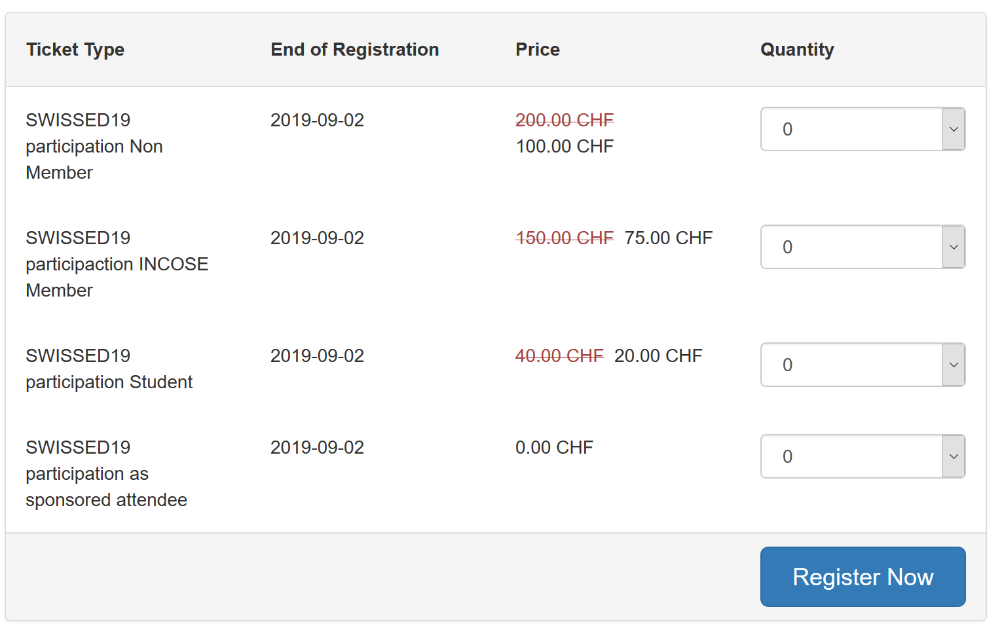Expand sponsored attendee quantity selector
The height and width of the screenshot is (635, 1002).
(x=863, y=456)
